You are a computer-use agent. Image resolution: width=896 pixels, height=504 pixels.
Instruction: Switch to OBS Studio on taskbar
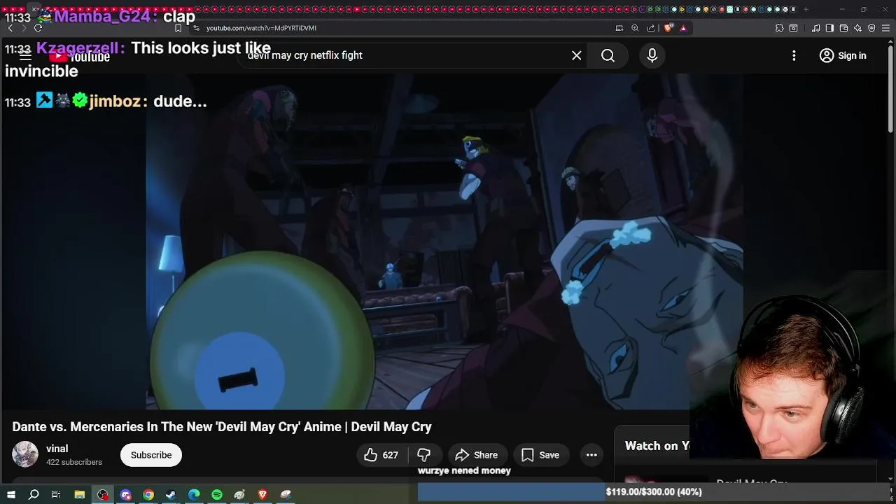(103, 495)
